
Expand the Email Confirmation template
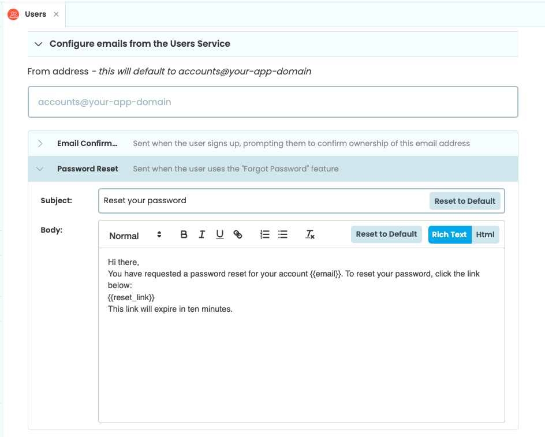pos(40,143)
